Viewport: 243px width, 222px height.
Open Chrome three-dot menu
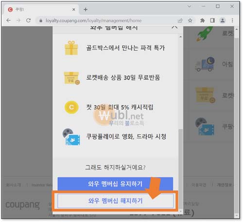(232, 20)
